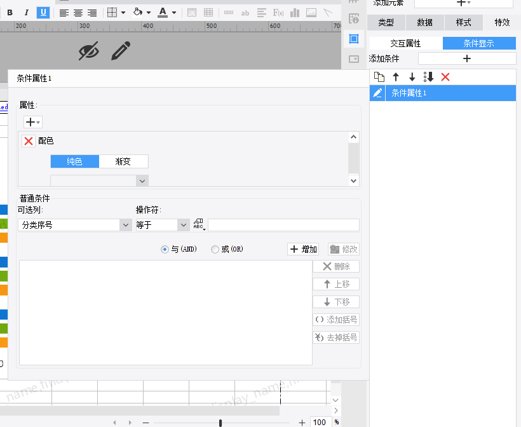Select the 条件显示 sub-tab
Viewport: 521px width, 427px height.
[479, 43]
